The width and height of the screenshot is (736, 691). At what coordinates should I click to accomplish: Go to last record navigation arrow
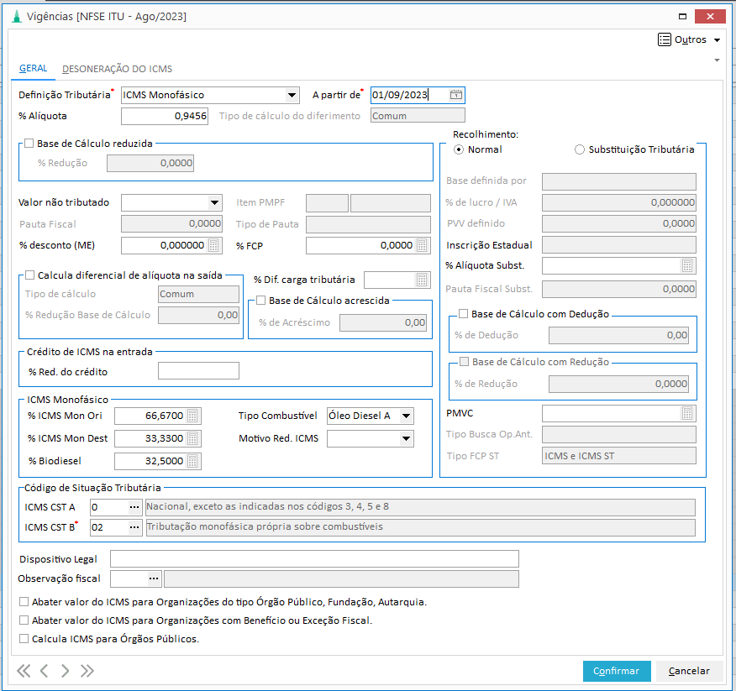point(87,670)
